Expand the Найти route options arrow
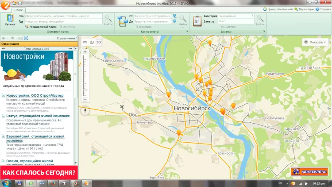Screen dimensions: 332x187 [x=183, y=27]
